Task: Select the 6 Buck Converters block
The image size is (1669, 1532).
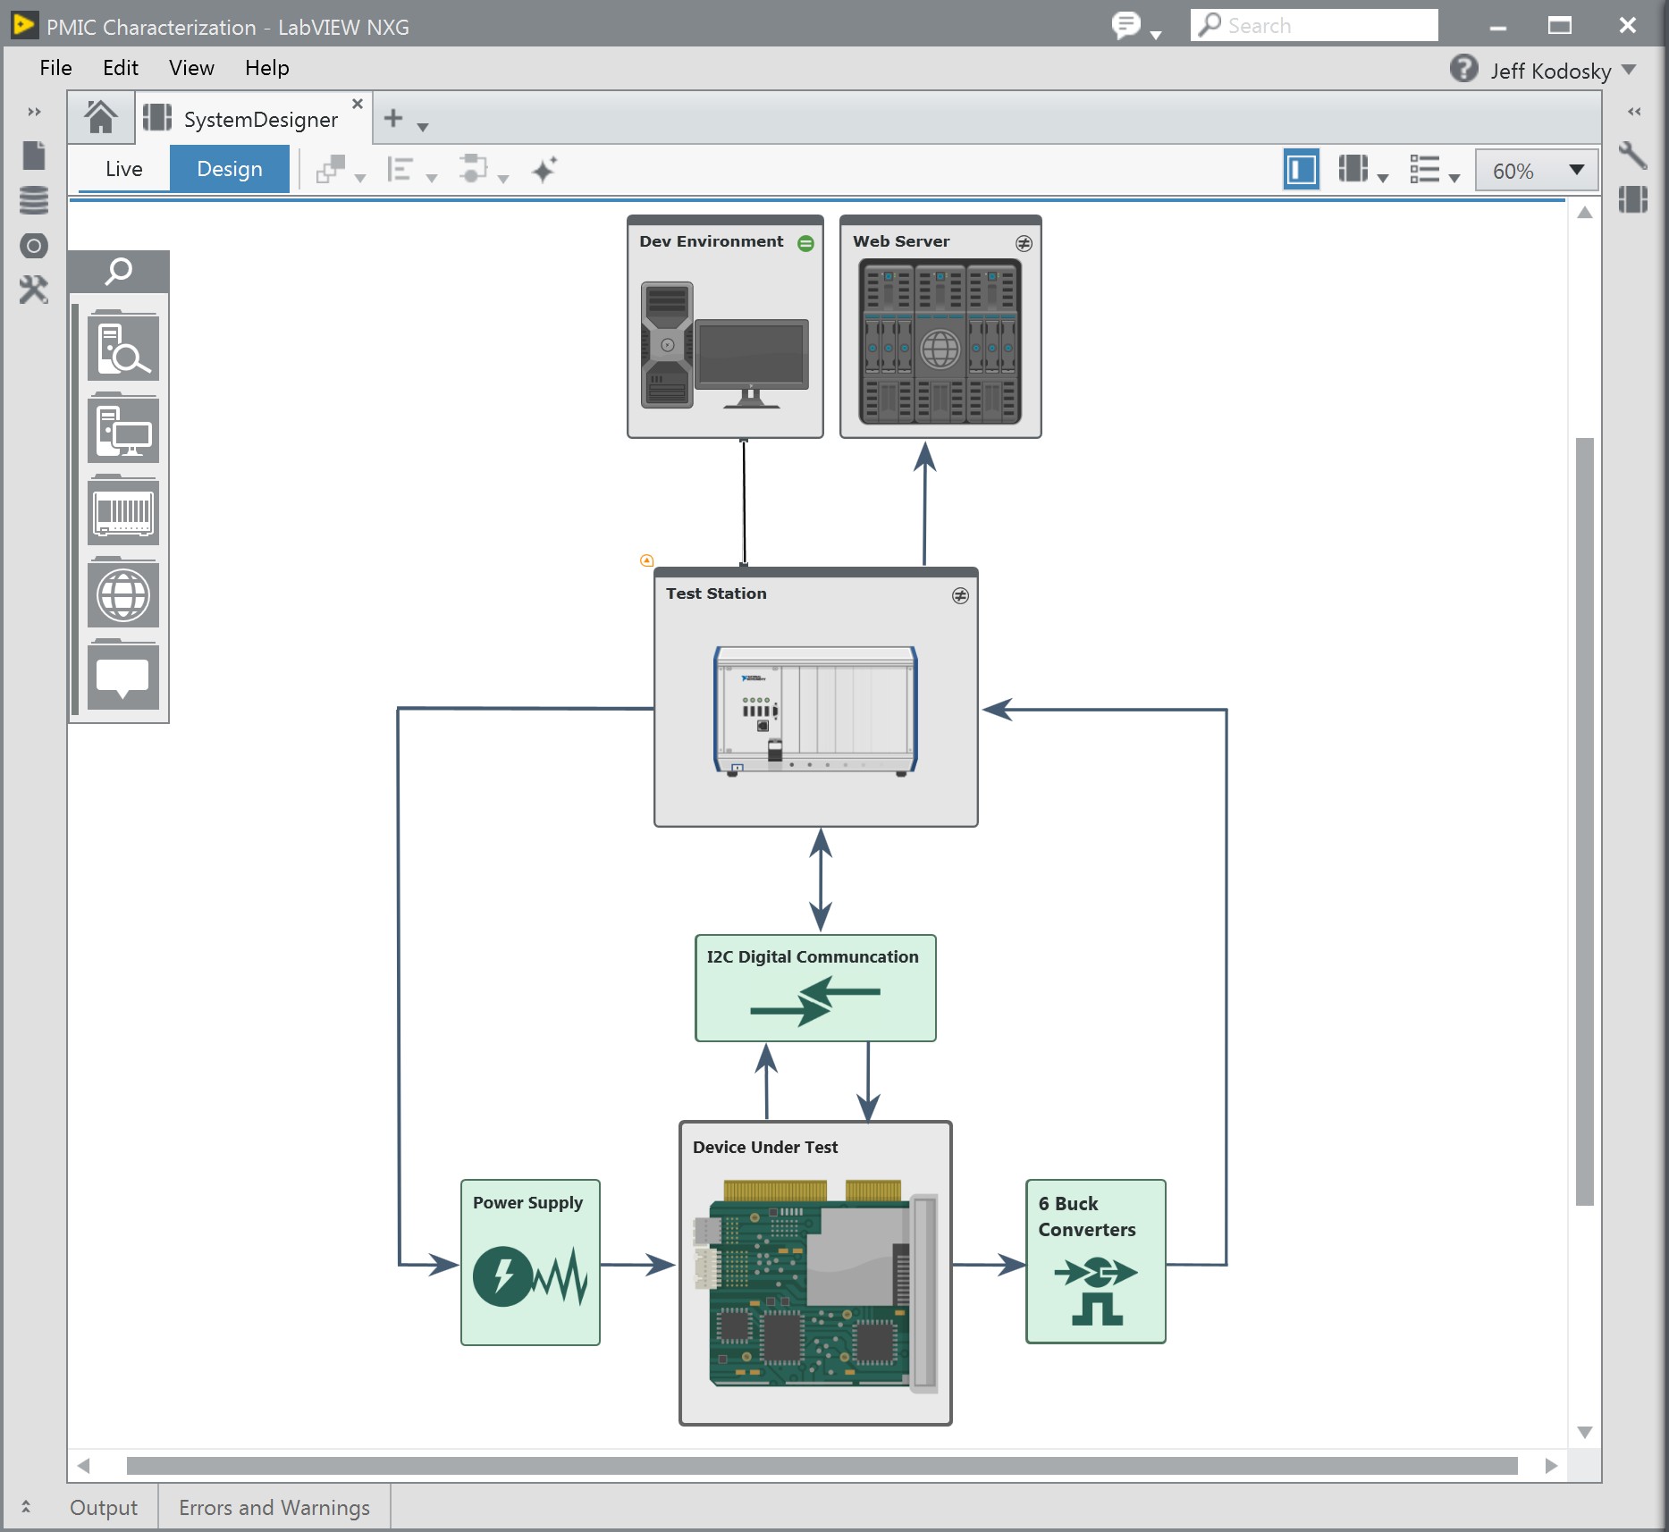Action: coord(1096,1261)
